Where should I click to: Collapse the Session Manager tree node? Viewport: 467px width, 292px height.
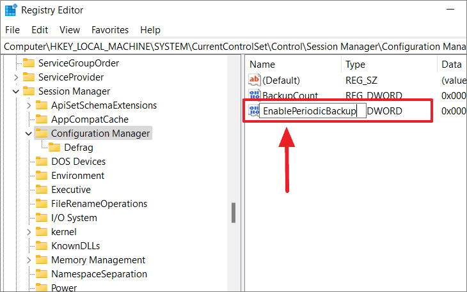16,91
